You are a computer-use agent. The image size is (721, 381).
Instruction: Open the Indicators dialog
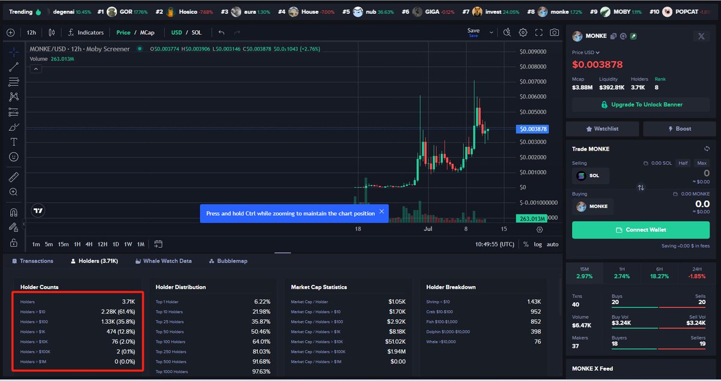(86, 32)
